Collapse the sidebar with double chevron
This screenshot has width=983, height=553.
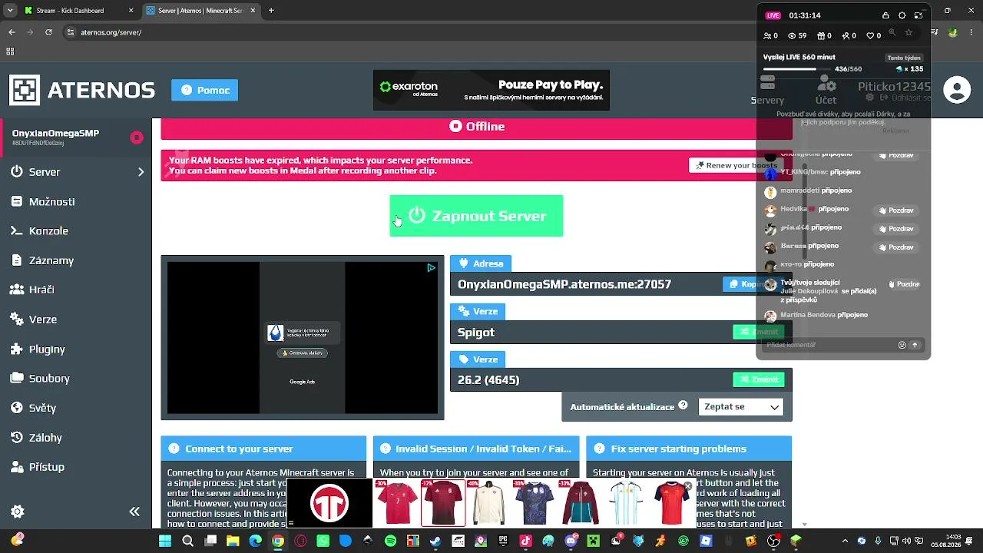[134, 512]
